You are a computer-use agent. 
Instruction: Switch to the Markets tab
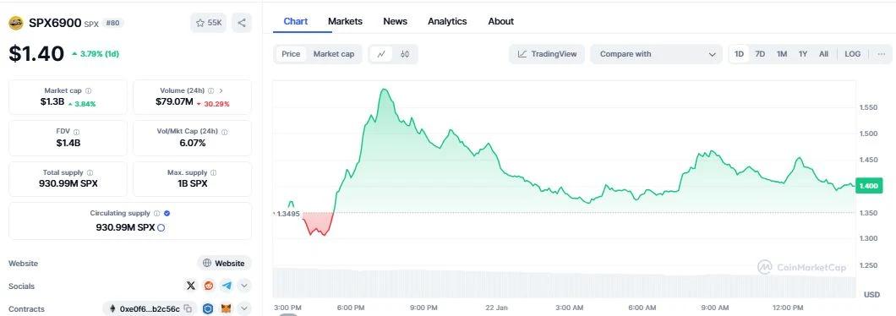click(345, 21)
